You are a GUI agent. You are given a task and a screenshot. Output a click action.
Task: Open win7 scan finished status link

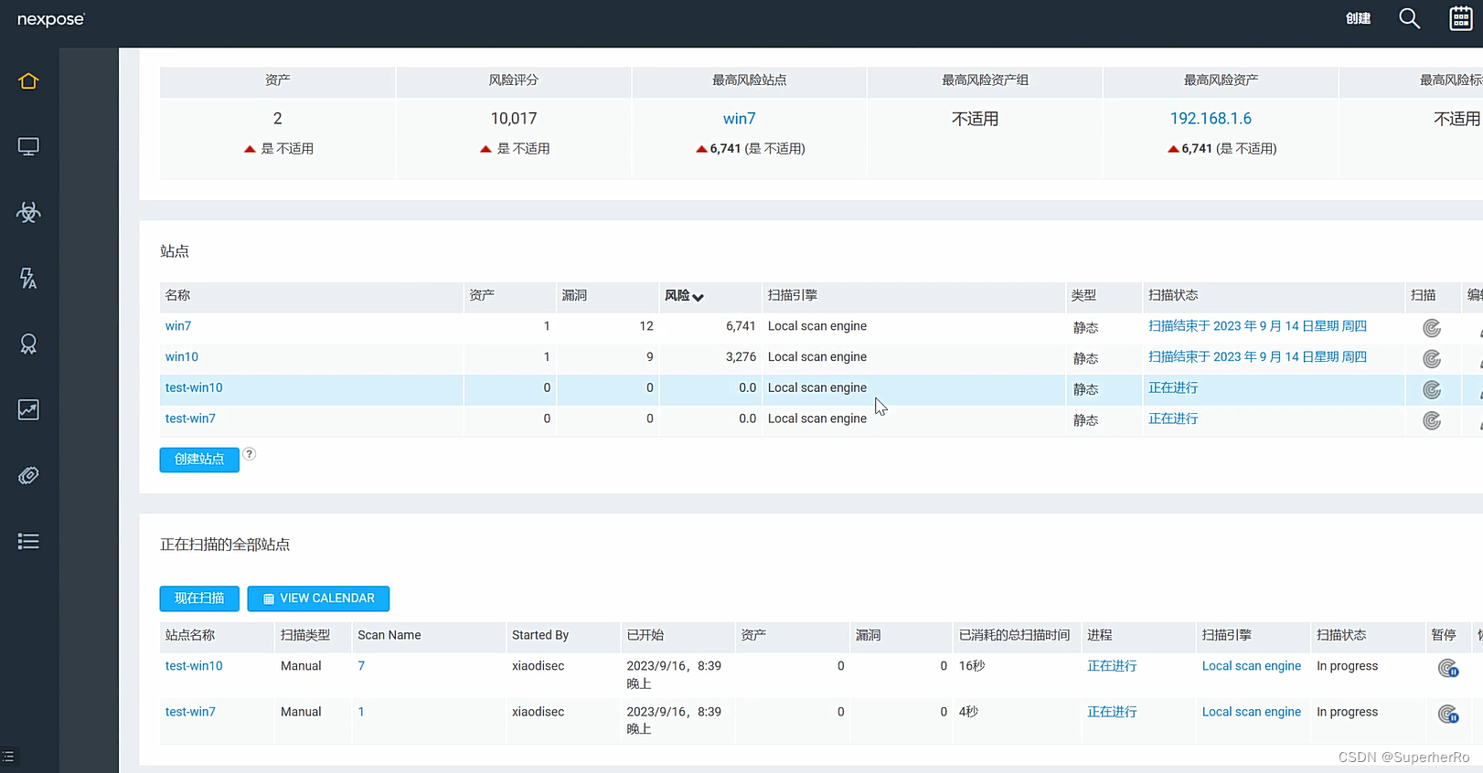1257,326
